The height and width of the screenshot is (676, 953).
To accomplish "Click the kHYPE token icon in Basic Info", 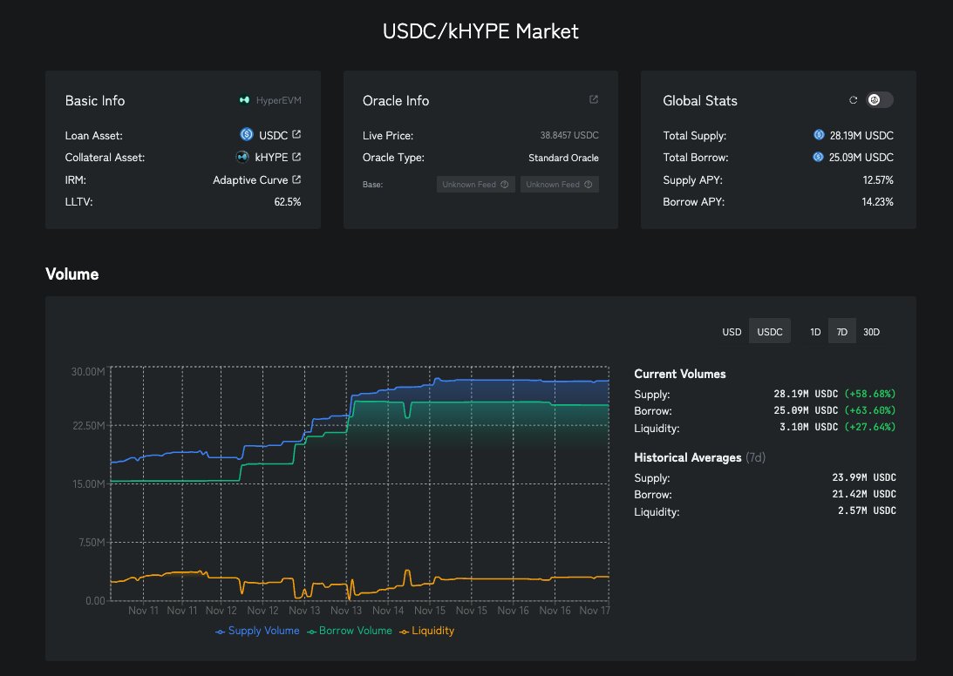I will coord(243,158).
